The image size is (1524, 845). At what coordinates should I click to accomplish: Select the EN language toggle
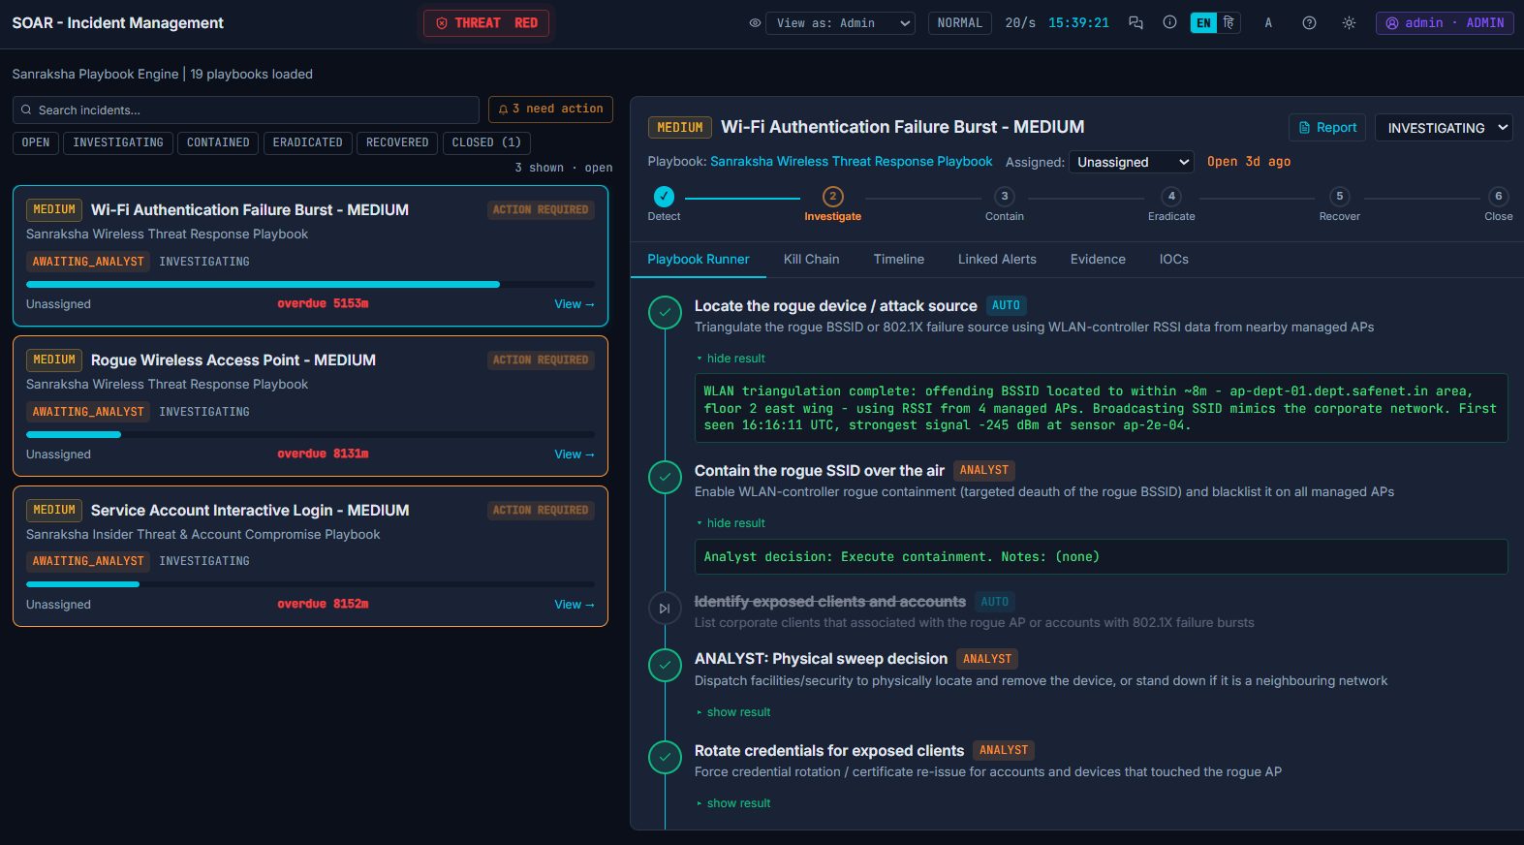pos(1203,23)
